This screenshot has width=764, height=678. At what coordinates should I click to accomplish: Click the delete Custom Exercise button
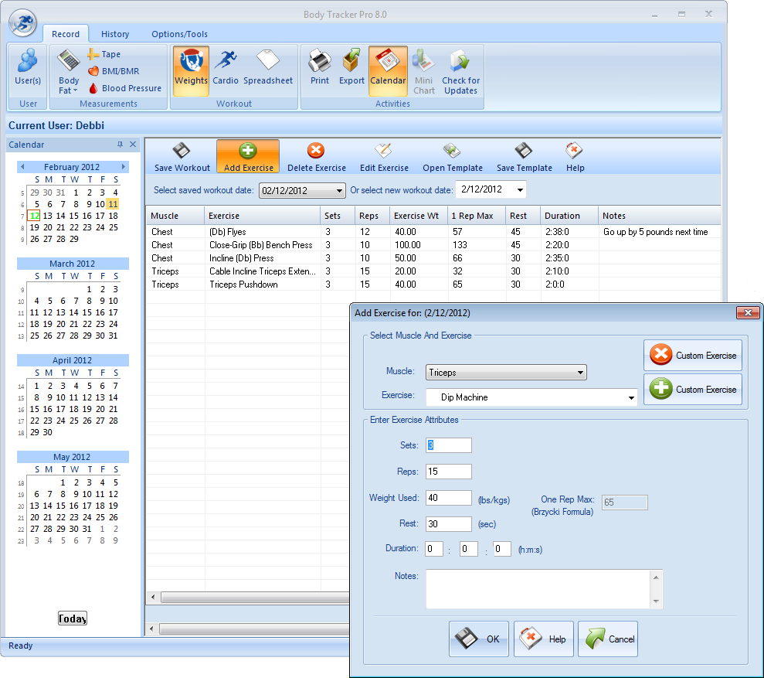(692, 355)
